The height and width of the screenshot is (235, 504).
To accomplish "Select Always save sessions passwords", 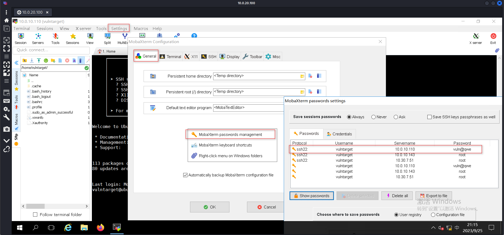I will (356, 117).
